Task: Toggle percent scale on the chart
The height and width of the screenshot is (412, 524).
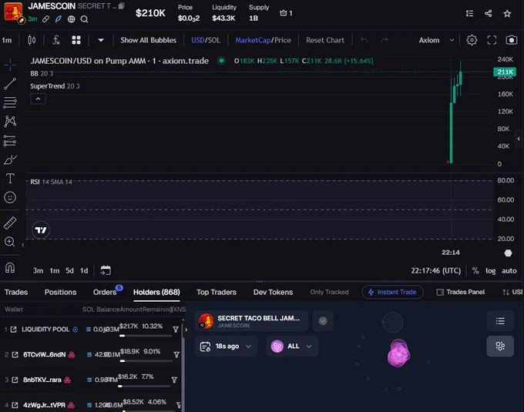Action: point(475,270)
